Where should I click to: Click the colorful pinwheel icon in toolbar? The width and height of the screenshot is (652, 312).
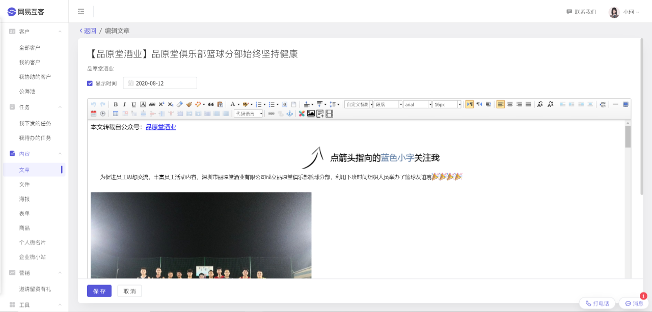tap(302, 114)
